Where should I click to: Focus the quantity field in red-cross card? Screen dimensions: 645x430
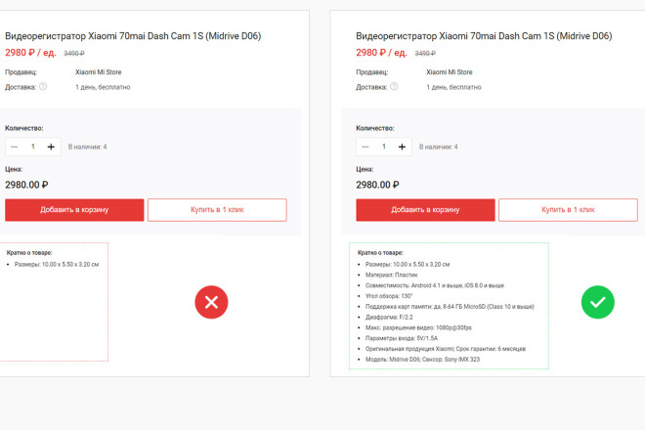pyautogui.click(x=33, y=147)
